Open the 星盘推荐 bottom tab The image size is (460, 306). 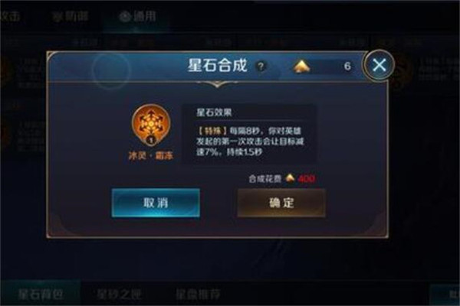[x=198, y=294]
